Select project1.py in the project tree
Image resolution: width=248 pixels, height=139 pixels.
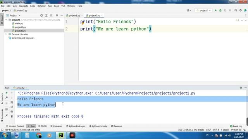pyautogui.click(x=20, y=27)
